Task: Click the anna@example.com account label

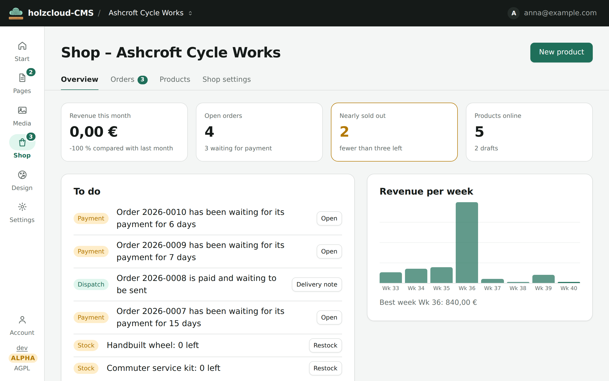Action: (x=560, y=13)
